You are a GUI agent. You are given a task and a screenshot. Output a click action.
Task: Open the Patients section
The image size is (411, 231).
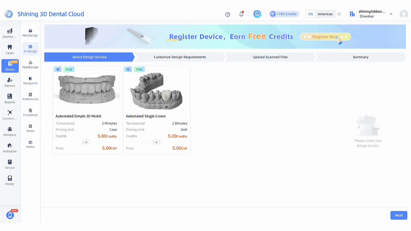(10, 82)
